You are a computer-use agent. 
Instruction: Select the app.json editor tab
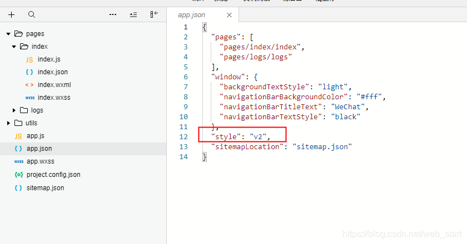(x=202, y=15)
